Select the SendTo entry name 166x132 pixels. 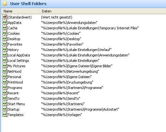click(13, 99)
